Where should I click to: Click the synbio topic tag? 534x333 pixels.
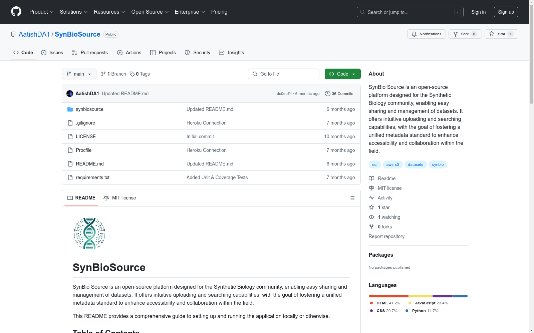[x=438, y=165]
